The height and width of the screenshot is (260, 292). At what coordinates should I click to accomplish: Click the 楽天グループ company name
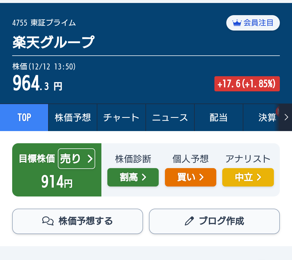(x=53, y=42)
